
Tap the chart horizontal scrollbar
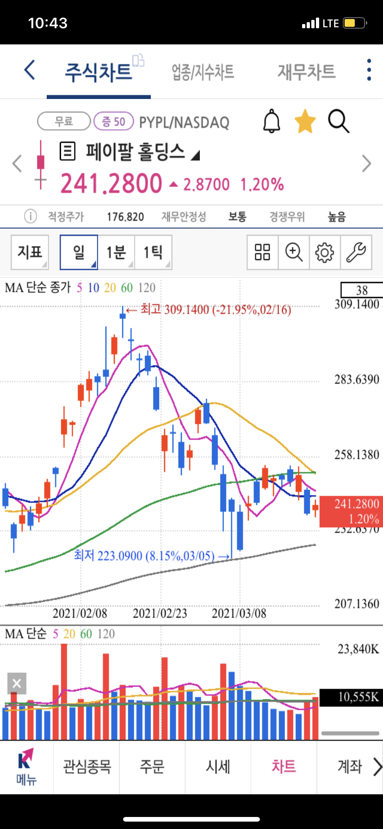coord(350,733)
